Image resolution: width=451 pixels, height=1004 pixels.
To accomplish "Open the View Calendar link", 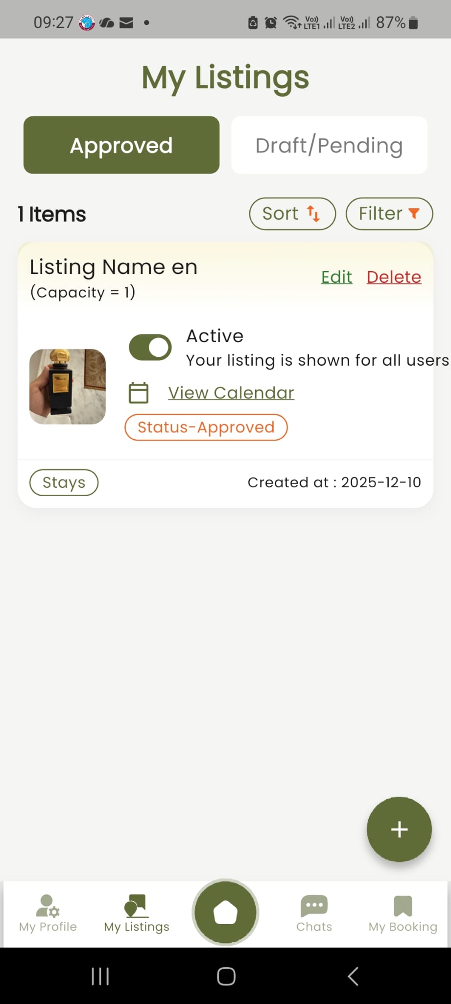I will [x=231, y=393].
